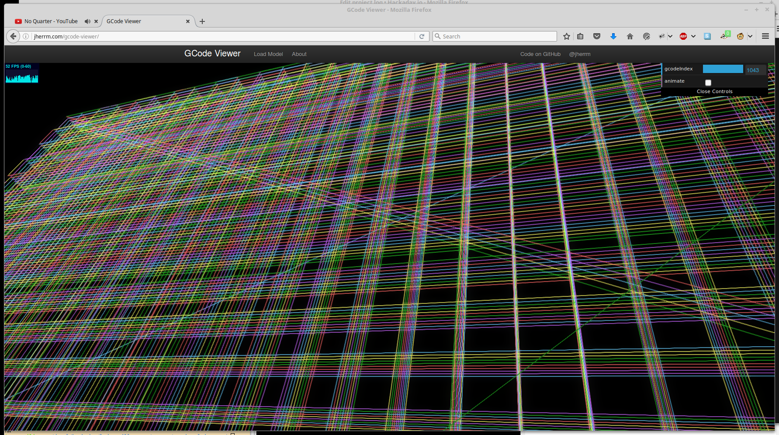The height and width of the screenshot is (435, 779).
Task: Open Adblock Plus ABP icon
Action: tap(683, 36)
